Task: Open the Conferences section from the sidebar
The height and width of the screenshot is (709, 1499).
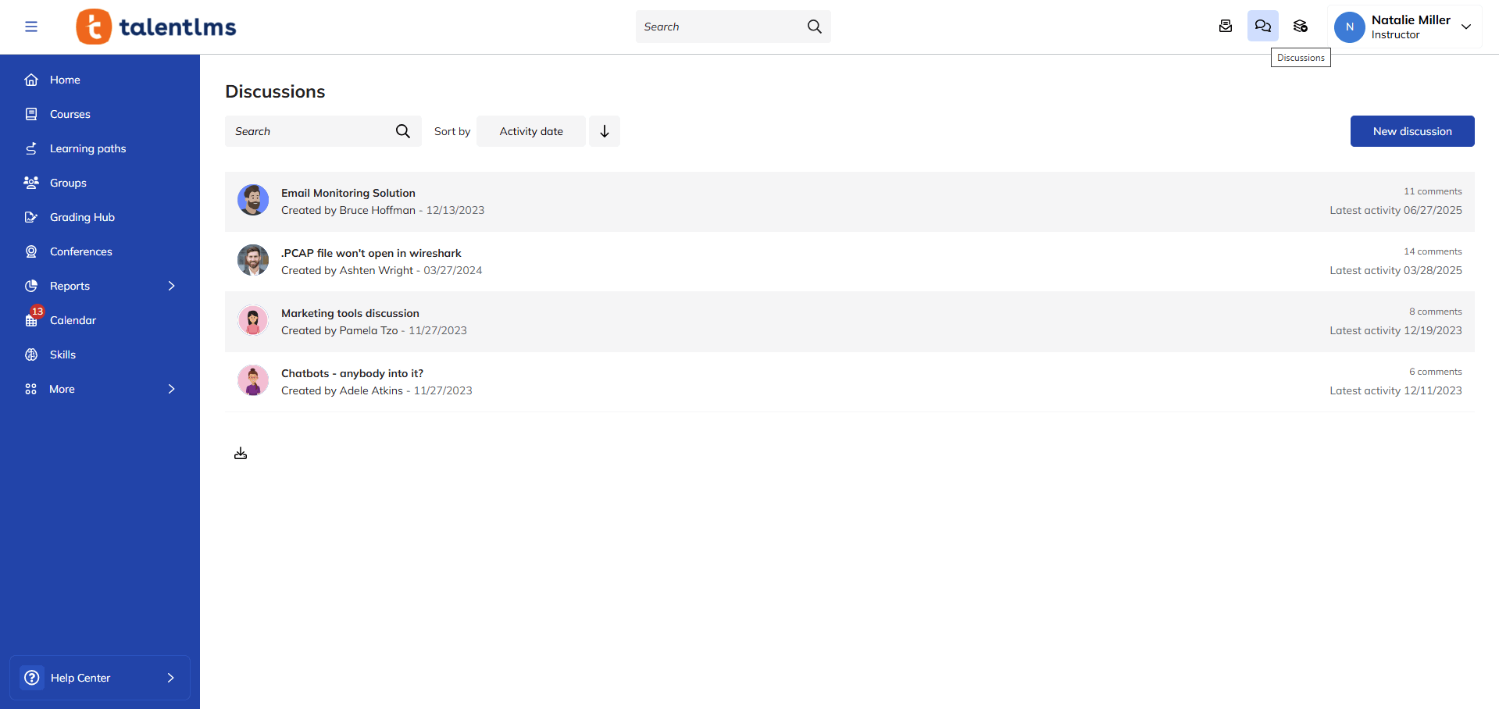Action: point(81,251)
